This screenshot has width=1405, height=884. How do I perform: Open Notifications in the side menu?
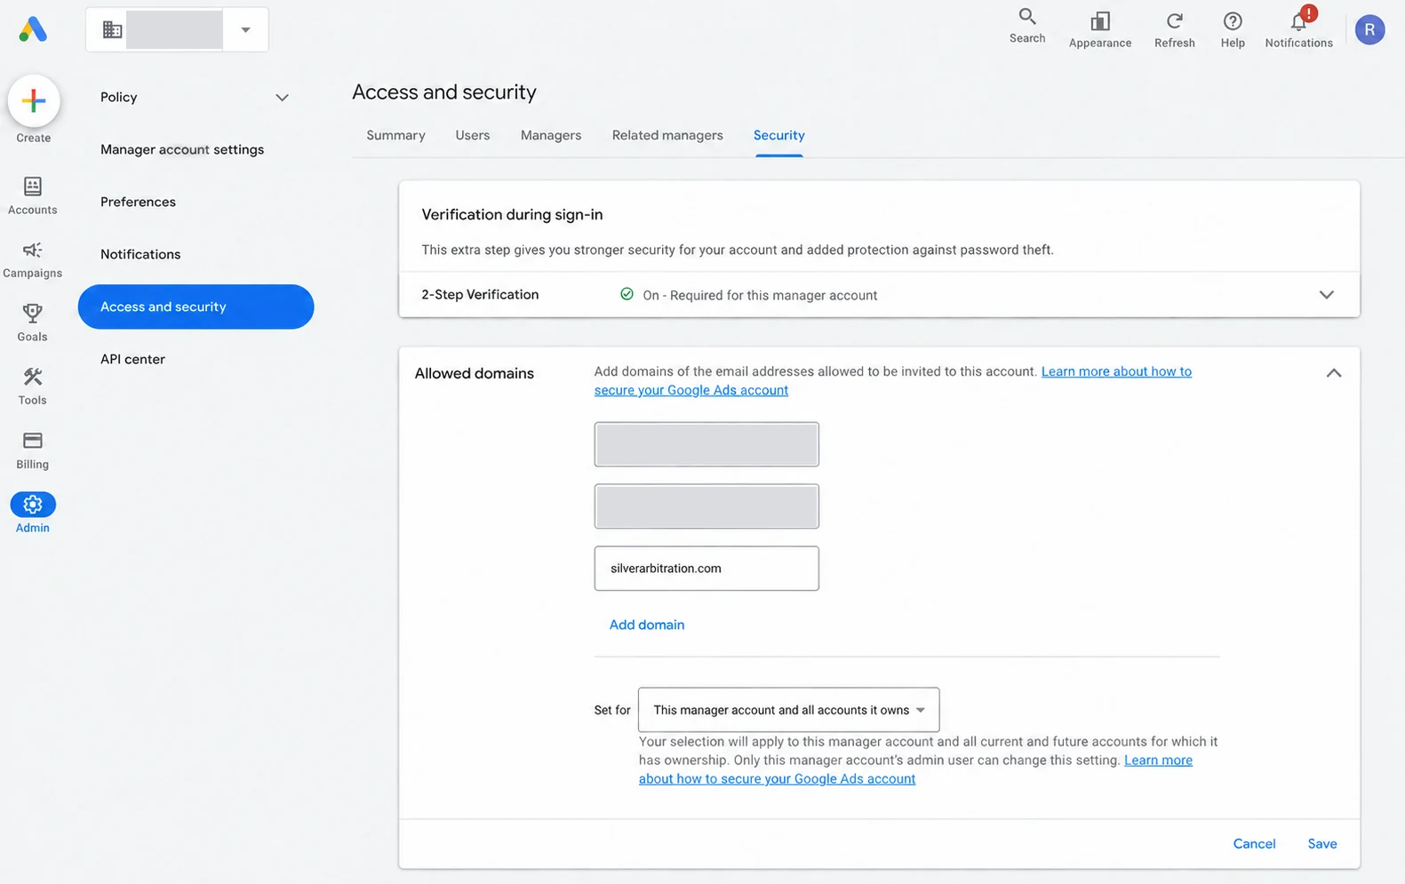[x=140, y=254]
